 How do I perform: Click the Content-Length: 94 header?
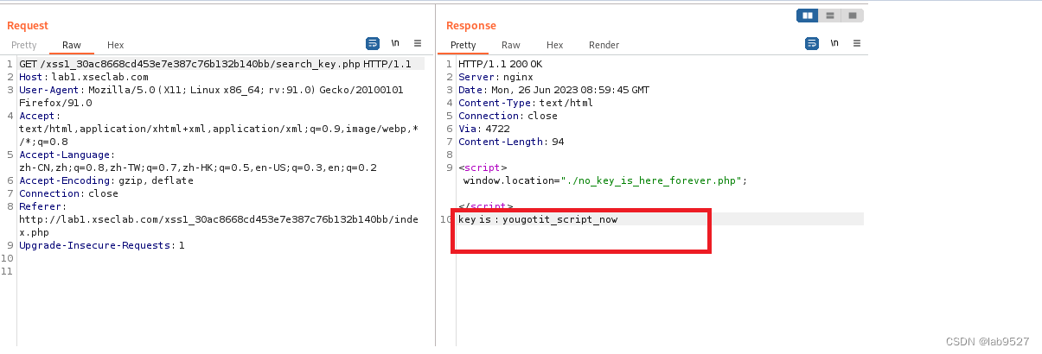point(511,142)
